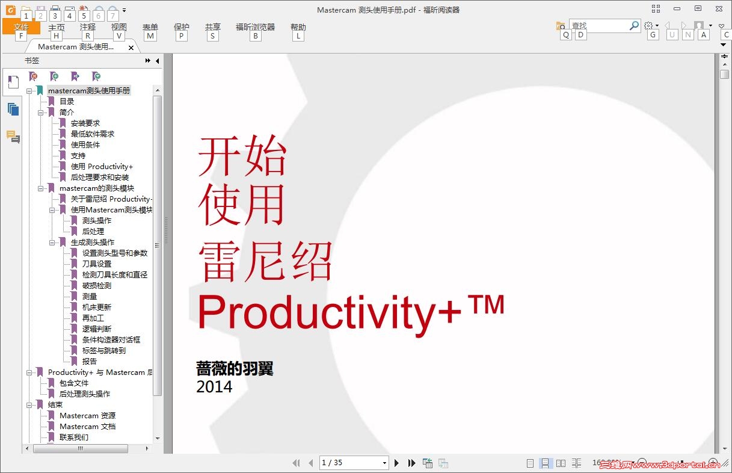Click the delete bookmark icon
This screenshot has width=732, height=473.
point(34,76)
